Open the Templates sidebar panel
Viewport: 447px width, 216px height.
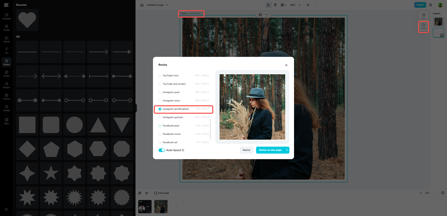pos(6,16)
